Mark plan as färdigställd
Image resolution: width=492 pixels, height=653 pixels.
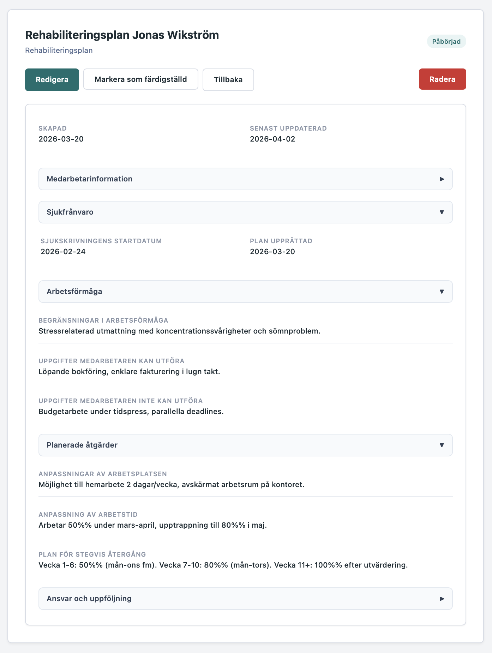pyautogui.click(x=140, y=79)
